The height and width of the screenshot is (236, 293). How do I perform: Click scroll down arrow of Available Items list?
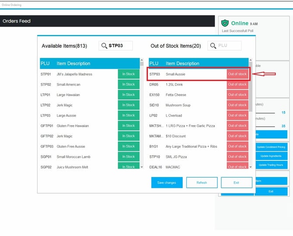(x=142, y=167)
